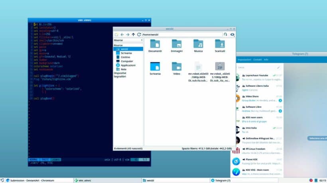The height and width of the screenshot is (183, 327).
Task: Go up one directory level
Action: pyautogui.click(x=133, y=35)
